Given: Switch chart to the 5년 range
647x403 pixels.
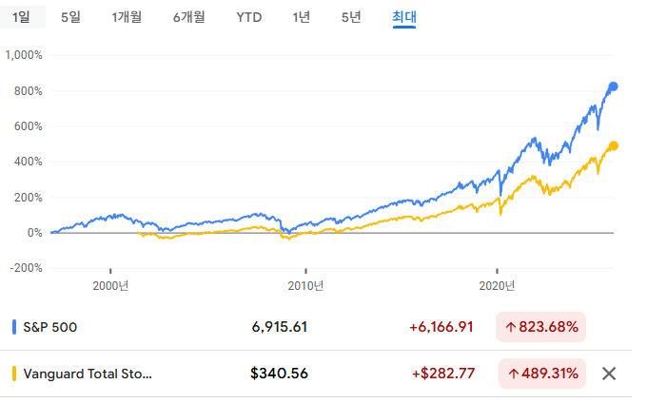Looking at the screenshot, I should (351, 18).
